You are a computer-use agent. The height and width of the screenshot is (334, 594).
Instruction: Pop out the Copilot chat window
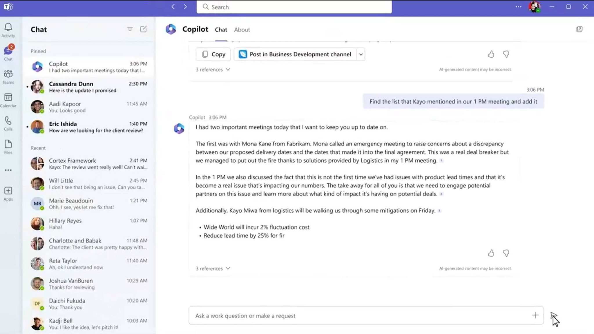pos(579,29)
